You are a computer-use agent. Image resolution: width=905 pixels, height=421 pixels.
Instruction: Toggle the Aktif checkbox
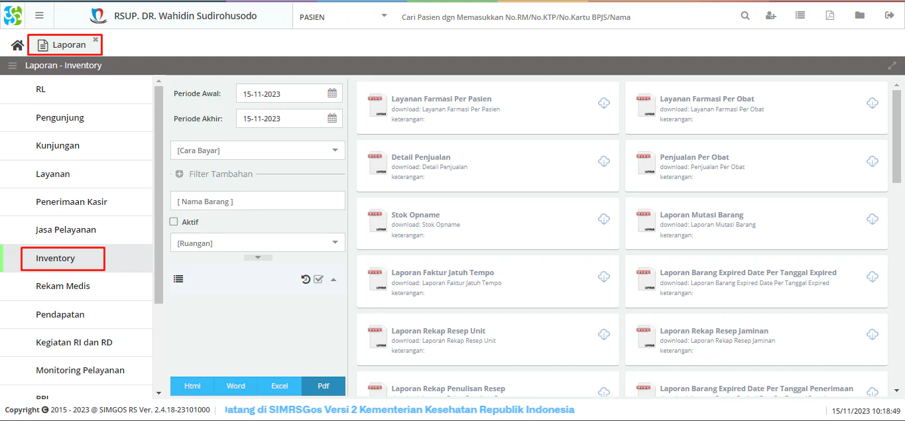pyautogui.click(x=174, y=222)
